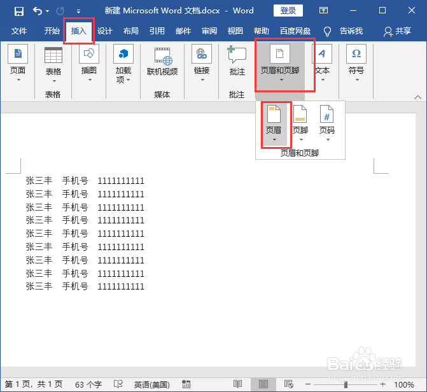Click the 符号 Symbols omega icon

click(356, 53)
